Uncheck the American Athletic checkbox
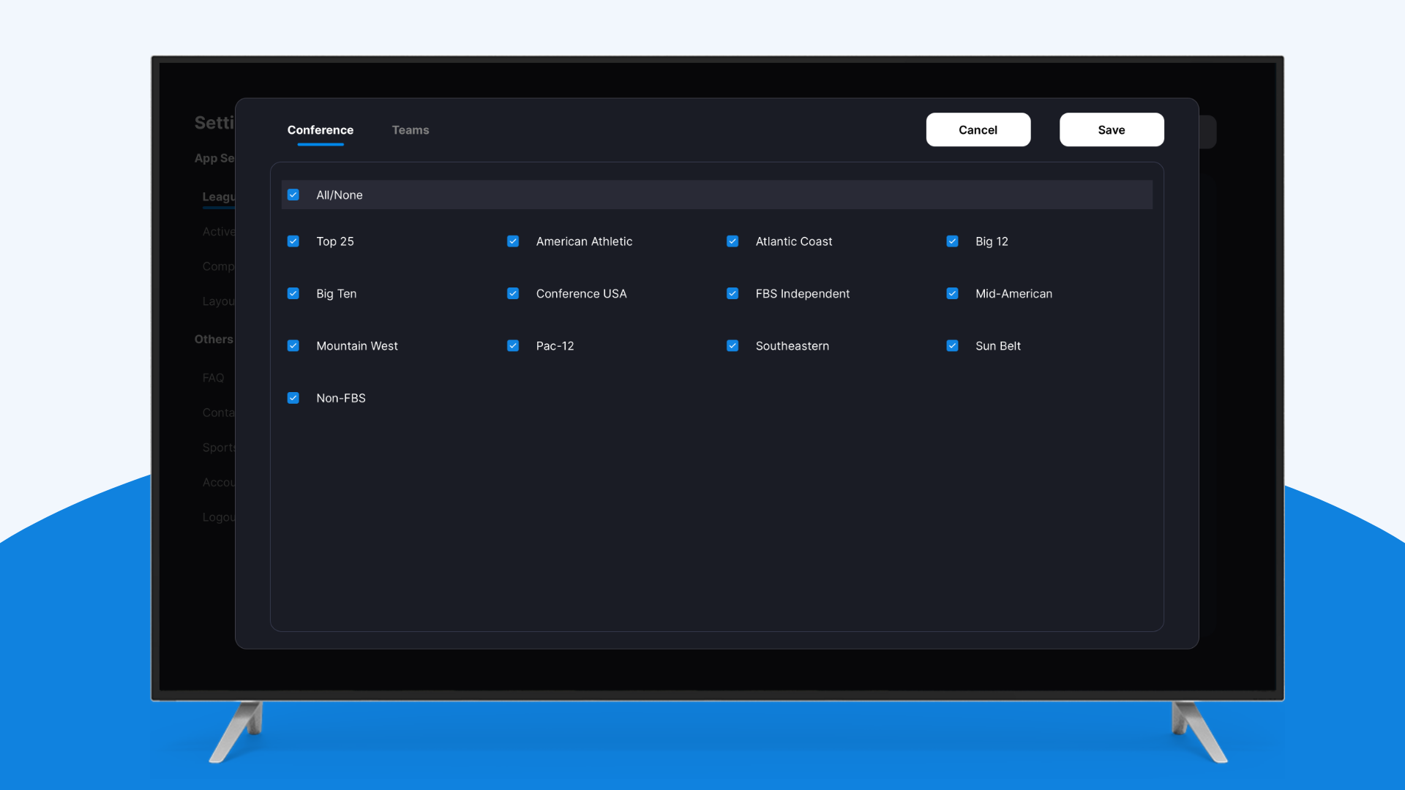This screenshot has height=790, width=1405. pyautogui.click(x=513, y=241)
